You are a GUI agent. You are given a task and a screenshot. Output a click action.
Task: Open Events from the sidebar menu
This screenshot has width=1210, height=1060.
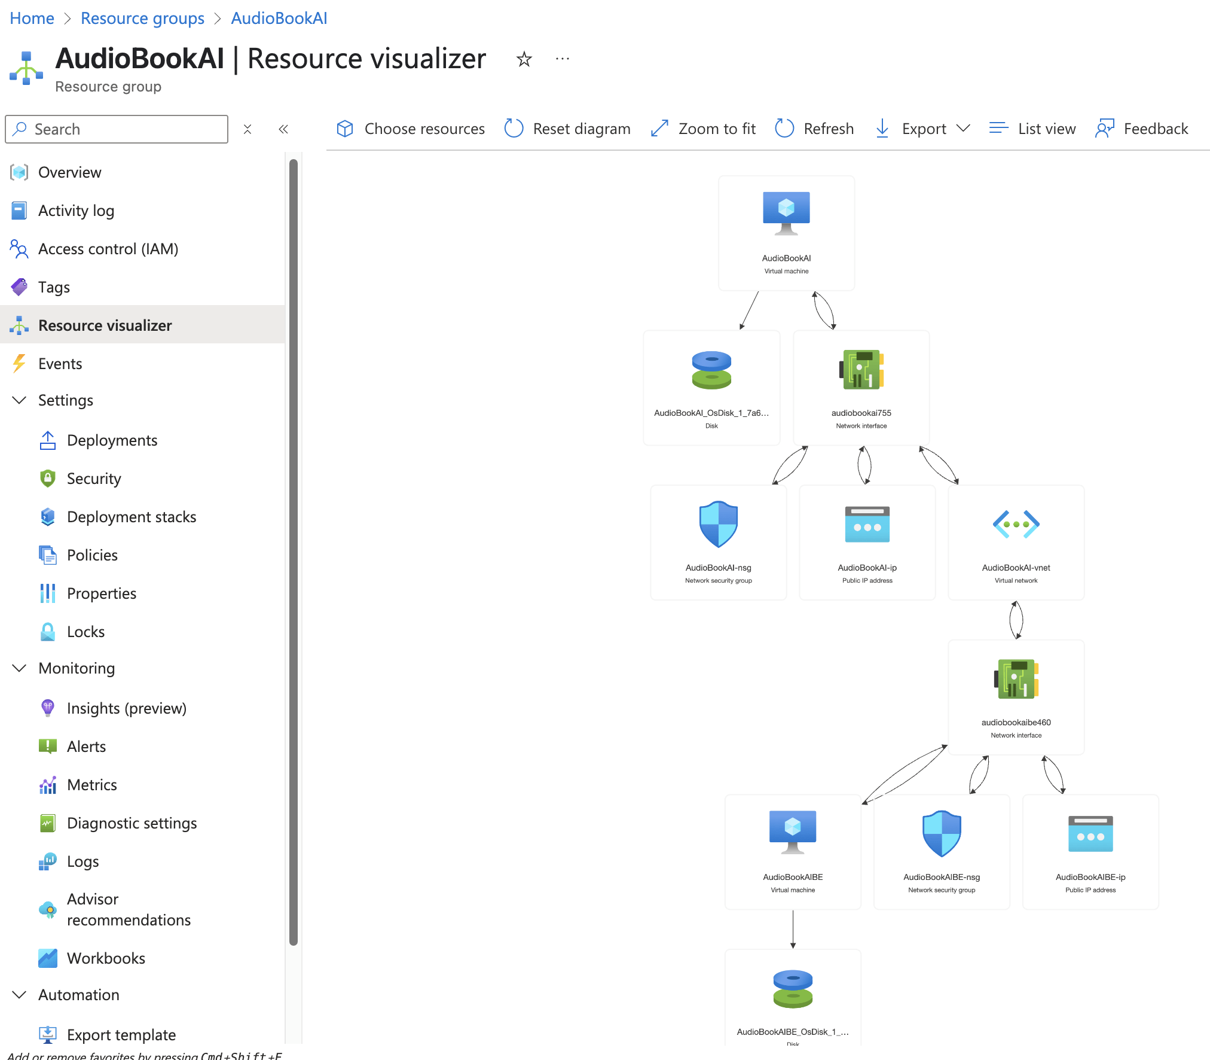click(60, 363)
